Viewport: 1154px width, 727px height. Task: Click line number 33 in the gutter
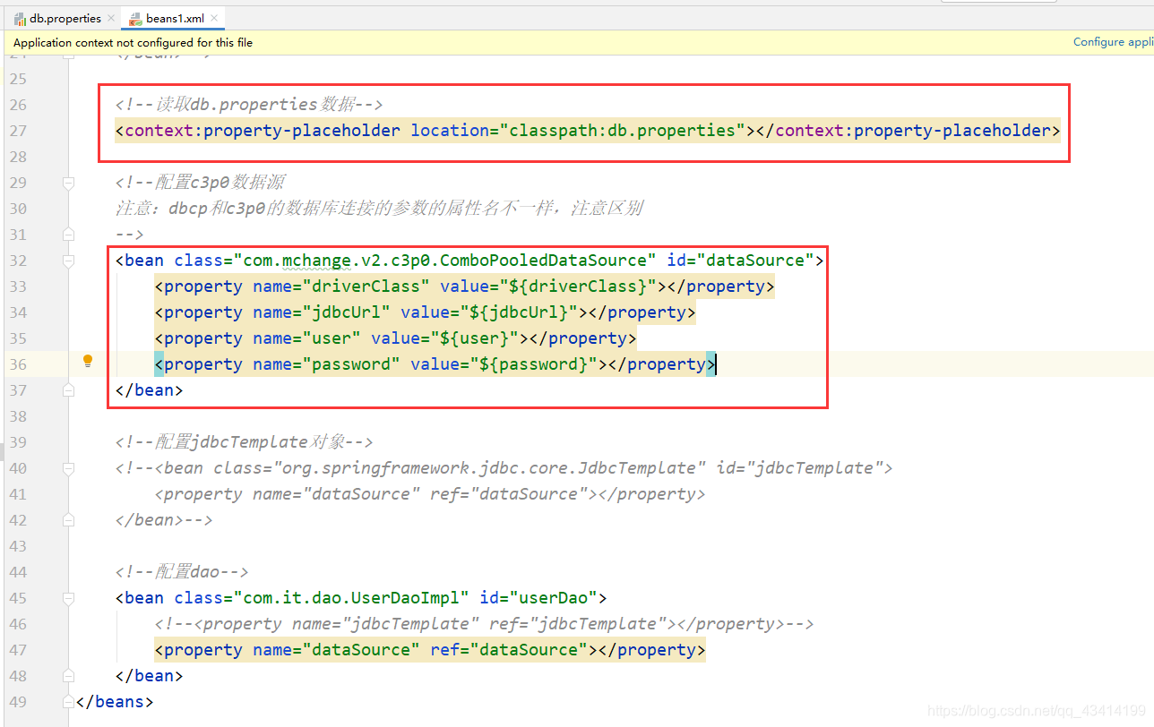pos(18,287)
